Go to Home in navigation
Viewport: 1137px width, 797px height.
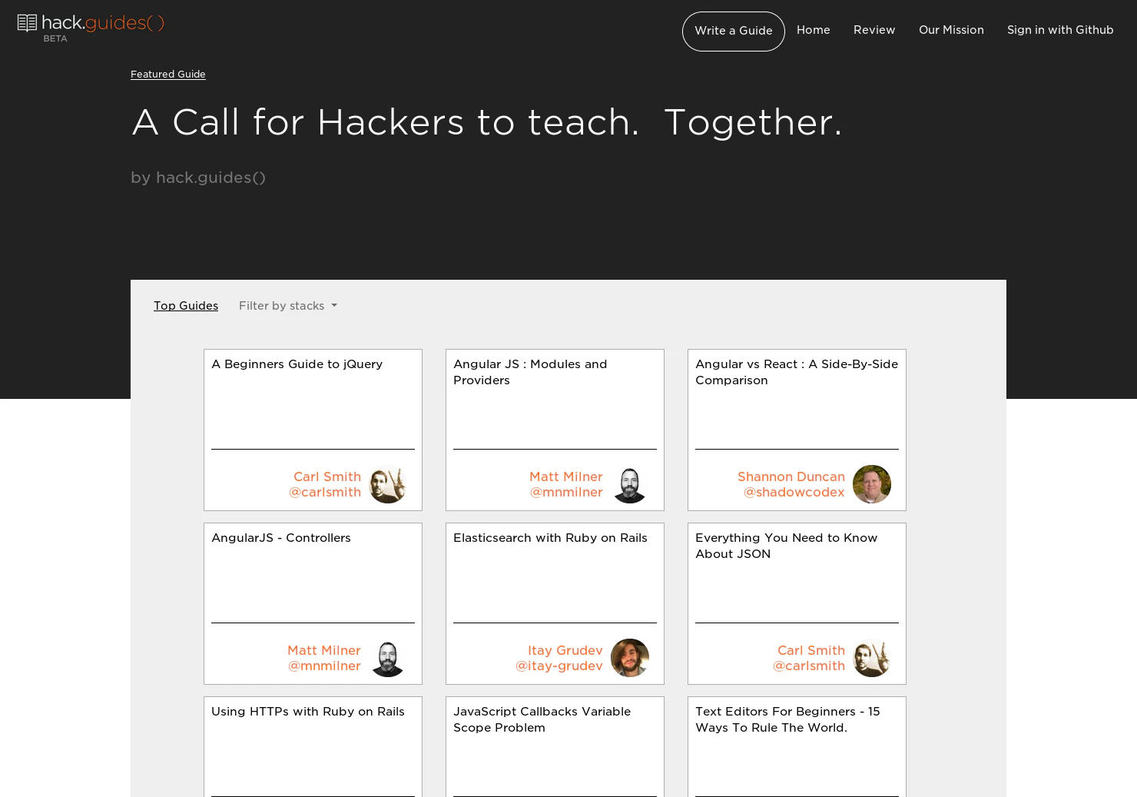814,30
